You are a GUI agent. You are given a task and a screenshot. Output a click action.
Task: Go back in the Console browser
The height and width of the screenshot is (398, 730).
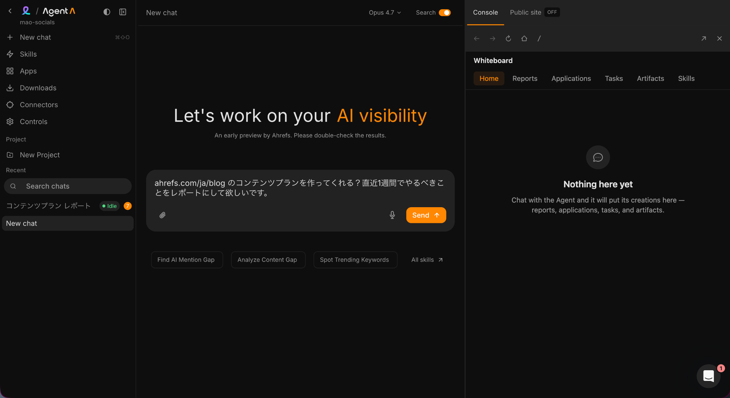[x=477, y=38]
